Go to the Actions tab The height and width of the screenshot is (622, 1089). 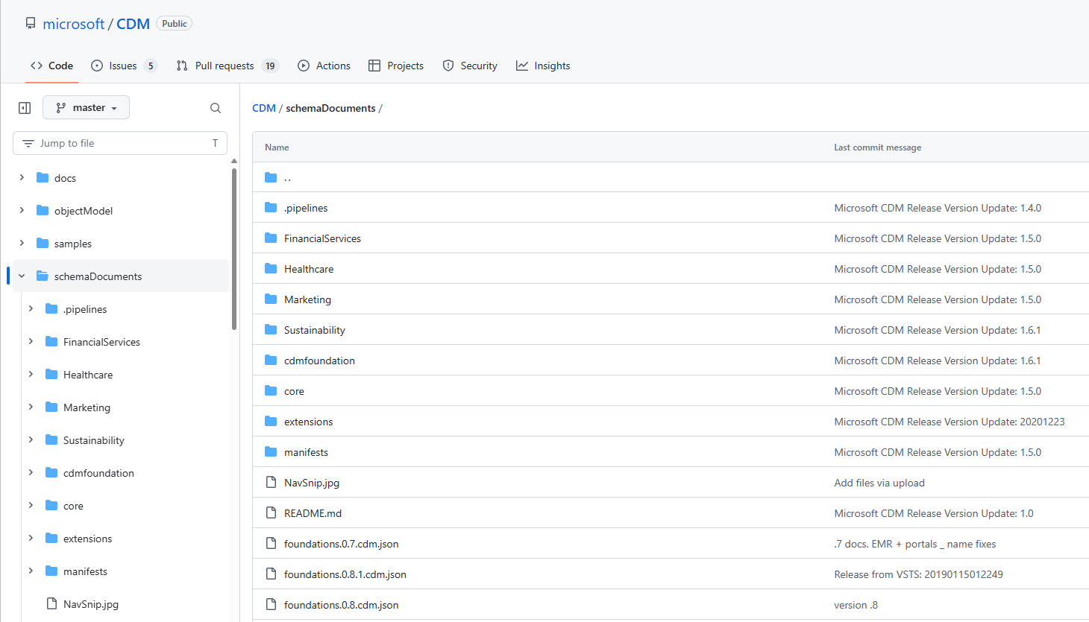[x=324, y=66]
